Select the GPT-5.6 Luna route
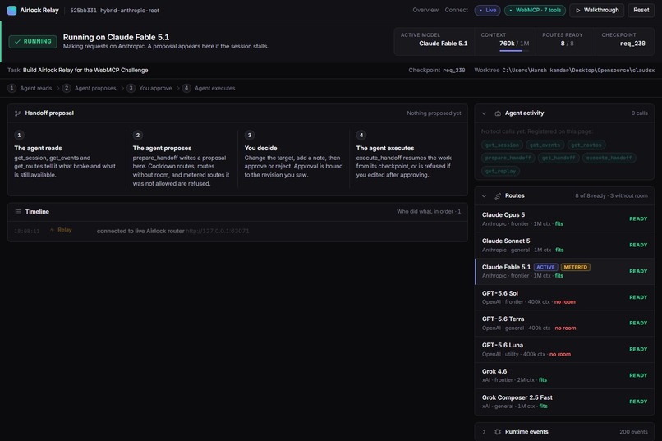Screen dimensions: 662x441 (x=564, y=349)
